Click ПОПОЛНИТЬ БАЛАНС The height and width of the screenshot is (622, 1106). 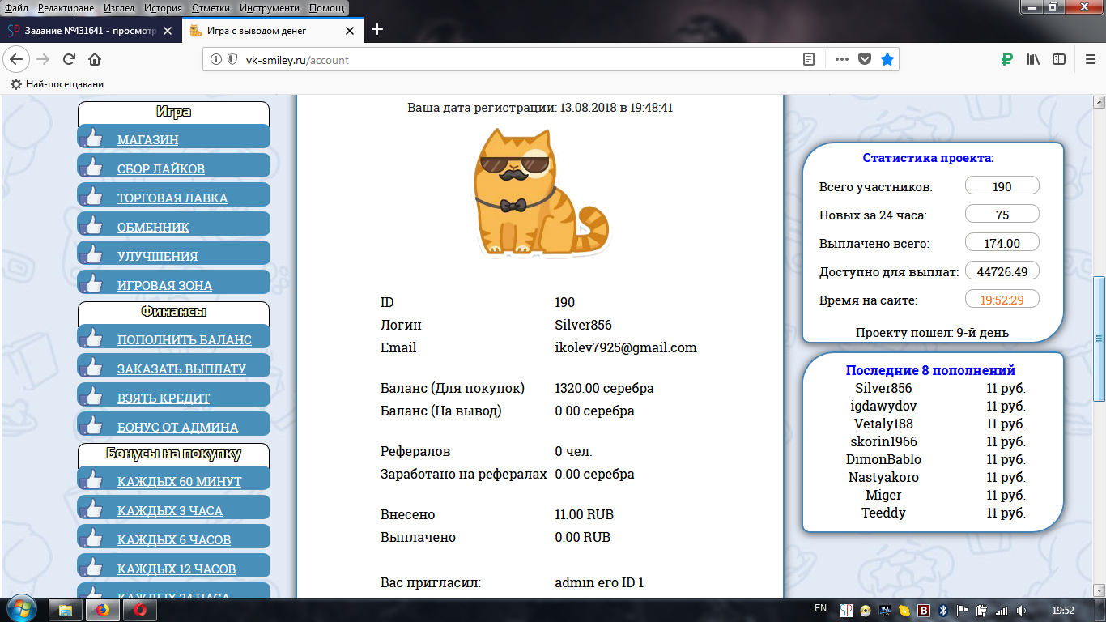(x=185, y=339)
